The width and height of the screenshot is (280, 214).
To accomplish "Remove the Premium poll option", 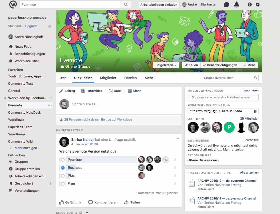I will click(175, 160).
